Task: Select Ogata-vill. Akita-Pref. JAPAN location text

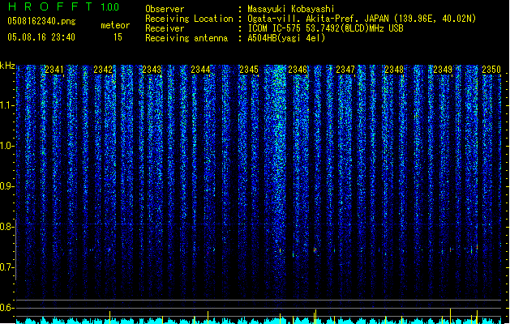Action: pyautogui.click(x=362, y=19)
